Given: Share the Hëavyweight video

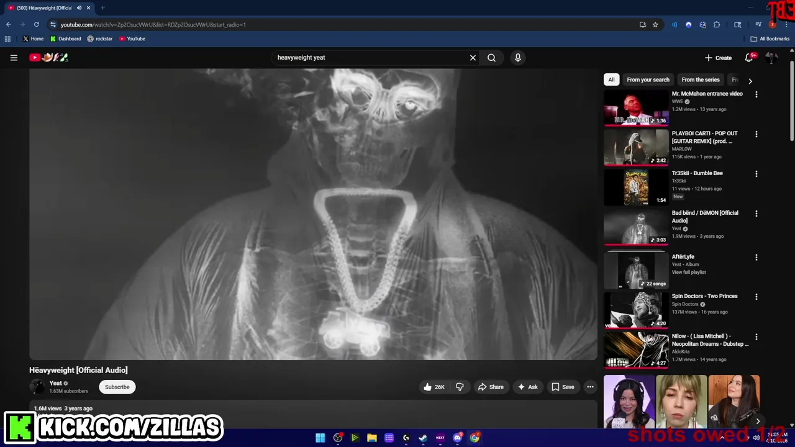Looking at the screenshot, I should [490, 387].
